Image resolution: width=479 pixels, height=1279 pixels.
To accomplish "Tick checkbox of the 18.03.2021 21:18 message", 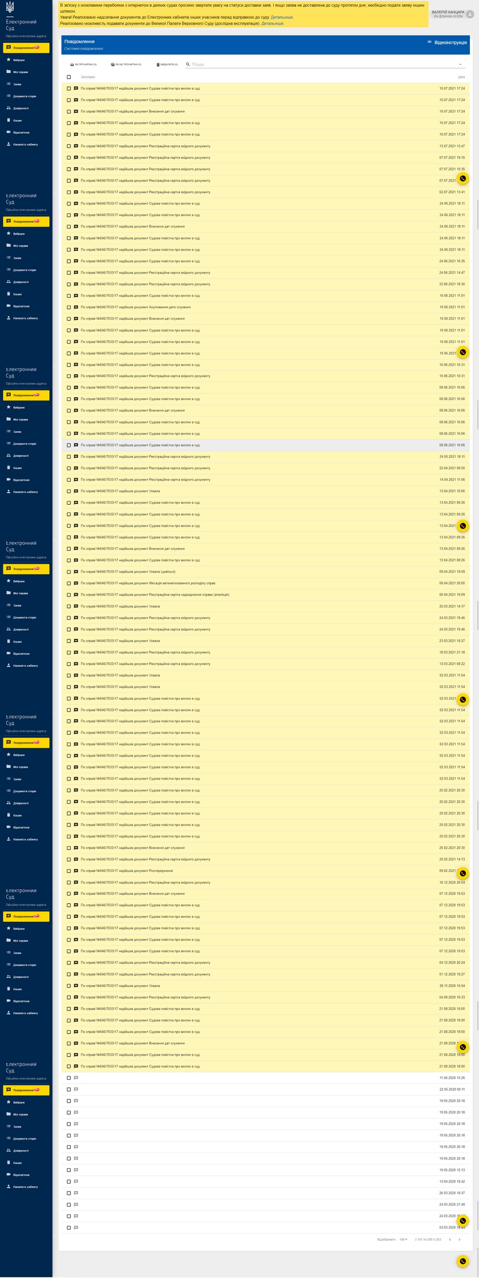I will 69,652.
